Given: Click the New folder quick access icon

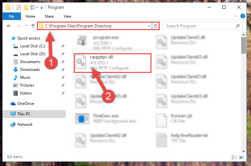Looking at the screenshot, I should tap(26, 8).
